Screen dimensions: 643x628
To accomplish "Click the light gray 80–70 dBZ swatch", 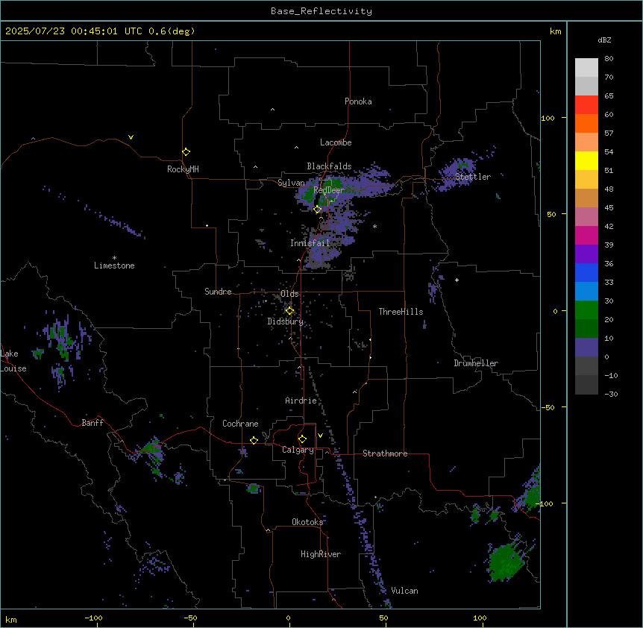I will (586, 68).
